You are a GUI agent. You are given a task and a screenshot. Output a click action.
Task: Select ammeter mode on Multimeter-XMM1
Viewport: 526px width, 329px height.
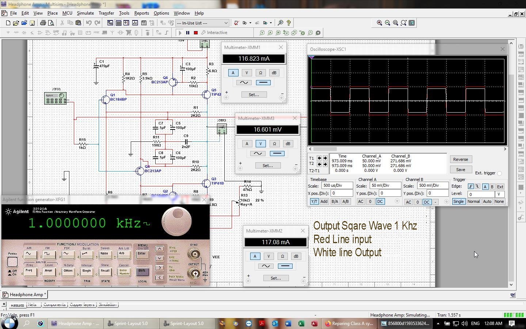[x=233, y=73]
